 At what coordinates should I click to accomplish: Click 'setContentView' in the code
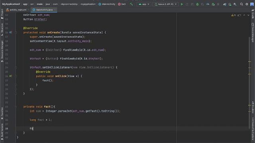tap(41, 41)
